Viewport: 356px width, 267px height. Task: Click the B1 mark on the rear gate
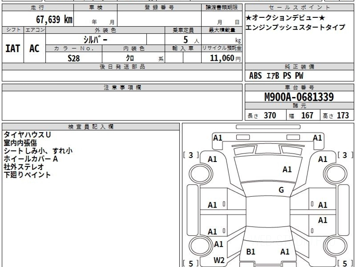pyautogui.click(x=251, y=252)
